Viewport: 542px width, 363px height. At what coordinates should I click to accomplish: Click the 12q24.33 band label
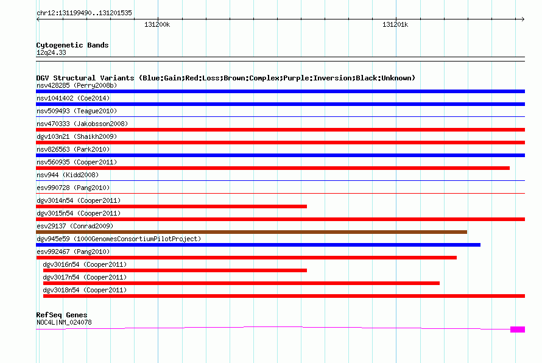pyautogui.click(x=51, y=52)
